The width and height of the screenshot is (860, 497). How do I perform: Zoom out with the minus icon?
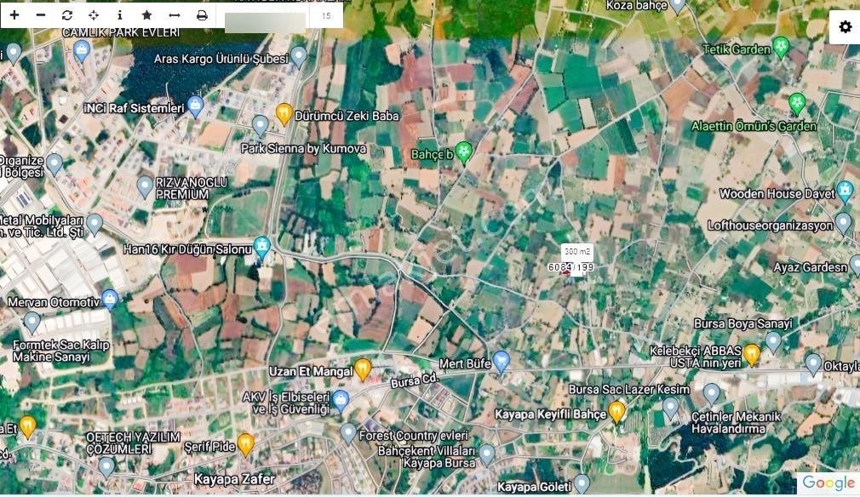click(x=41, y=15)
